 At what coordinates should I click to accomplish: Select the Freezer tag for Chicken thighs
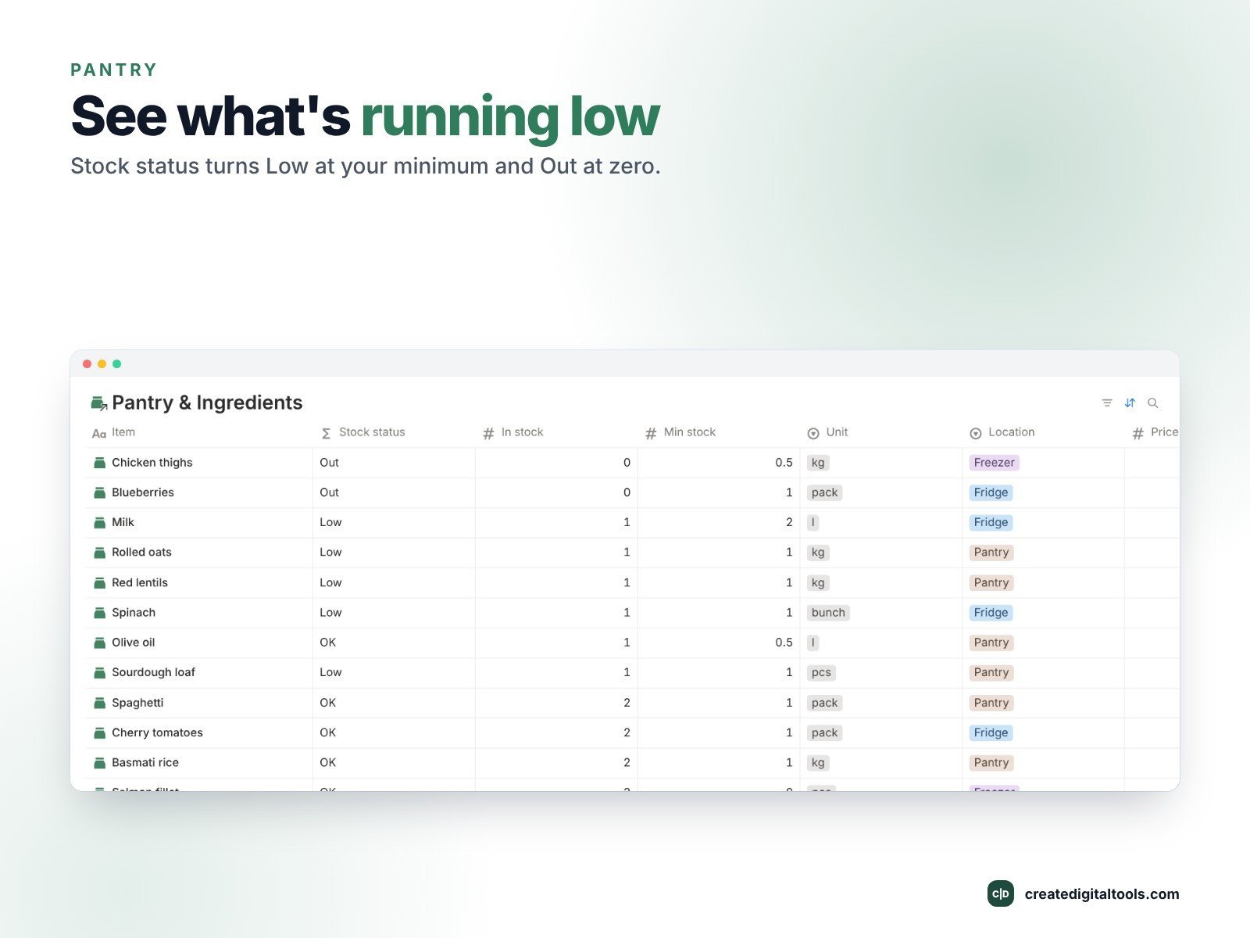(x=994, y=463)
